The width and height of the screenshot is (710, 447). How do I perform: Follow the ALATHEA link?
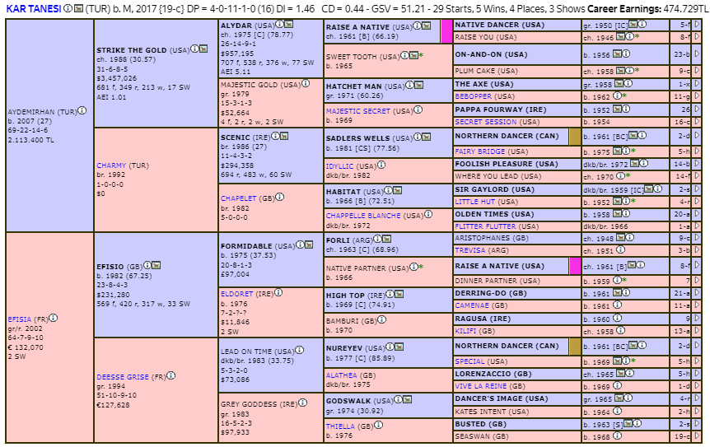click(342, 375)
